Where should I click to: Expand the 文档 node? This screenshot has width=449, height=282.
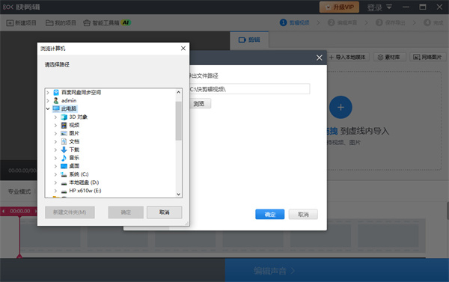pyautogui.click(x=55, y=141)
